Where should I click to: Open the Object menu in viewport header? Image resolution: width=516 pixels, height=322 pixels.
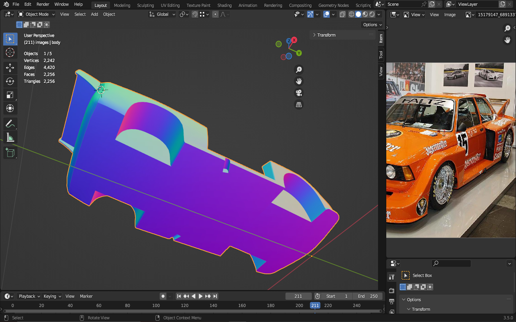[x=109, y=14]
